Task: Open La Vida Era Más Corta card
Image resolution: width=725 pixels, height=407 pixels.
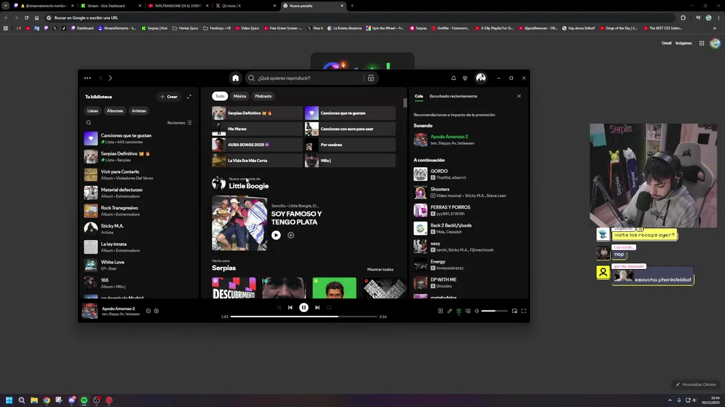Action: click(257, 161)
